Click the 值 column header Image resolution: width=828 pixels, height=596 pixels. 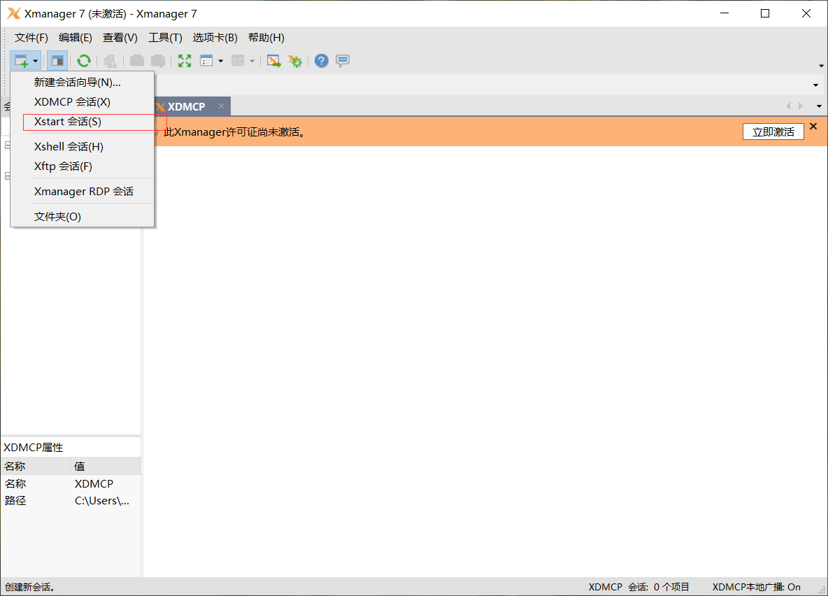105,466
